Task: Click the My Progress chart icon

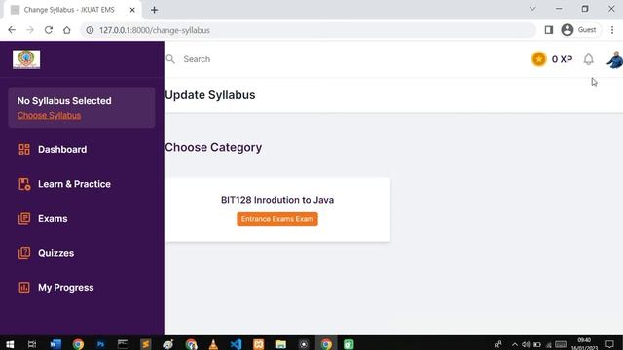Action: tap(24, 288)
